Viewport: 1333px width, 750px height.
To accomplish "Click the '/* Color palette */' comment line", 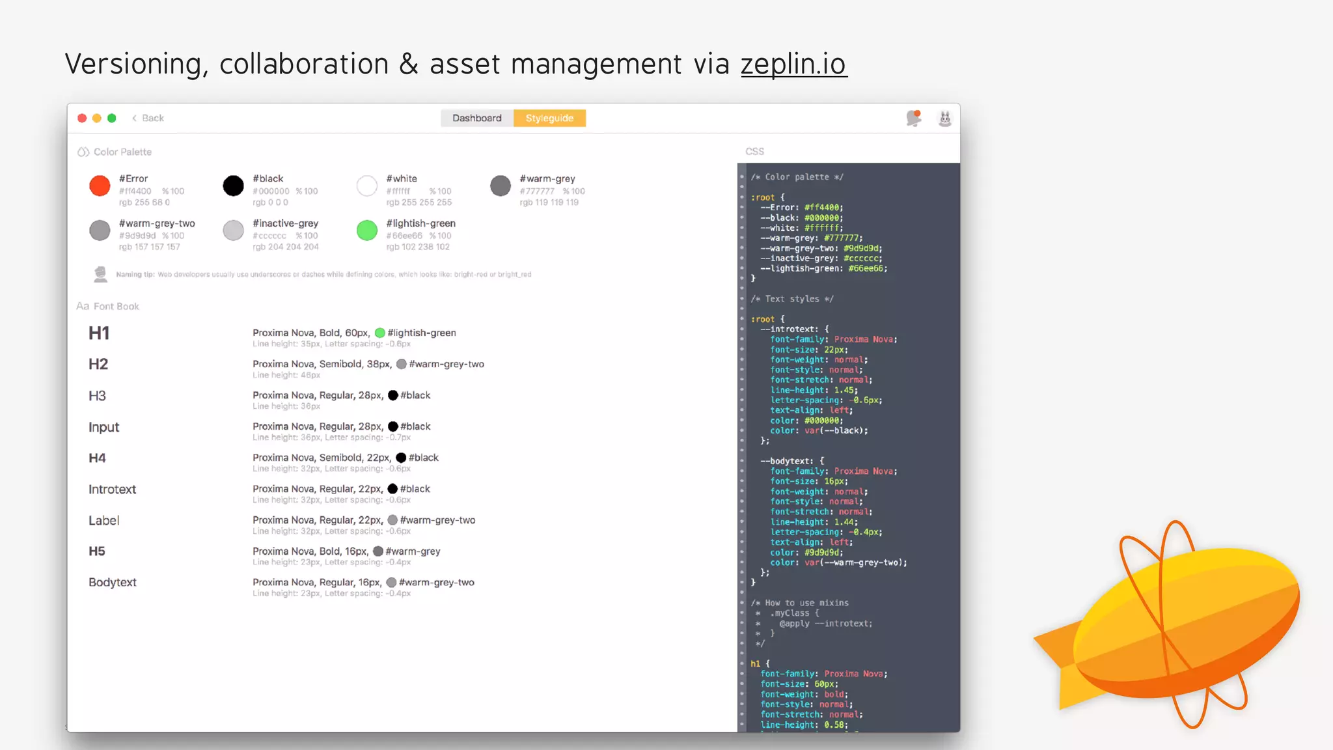I will 797,177.
